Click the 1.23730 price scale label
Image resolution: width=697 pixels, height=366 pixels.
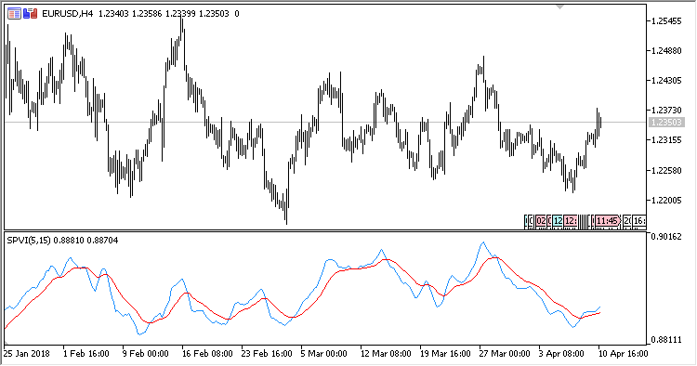pos(666,111)
